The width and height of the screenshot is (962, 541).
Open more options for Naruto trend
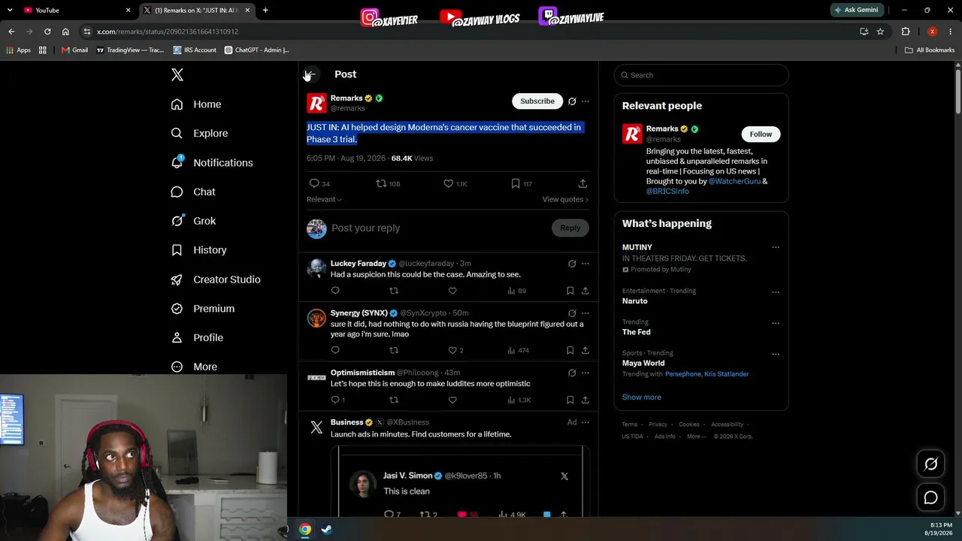click(x=776, y=292)
